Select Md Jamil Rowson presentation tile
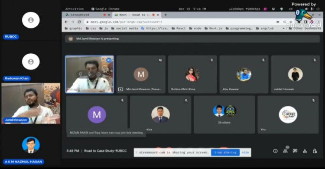The image size is (325, 169). point(141,74)
